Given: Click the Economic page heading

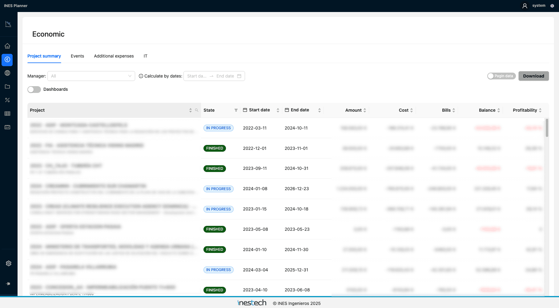Looking at the screenshot, I should point(48,34).
